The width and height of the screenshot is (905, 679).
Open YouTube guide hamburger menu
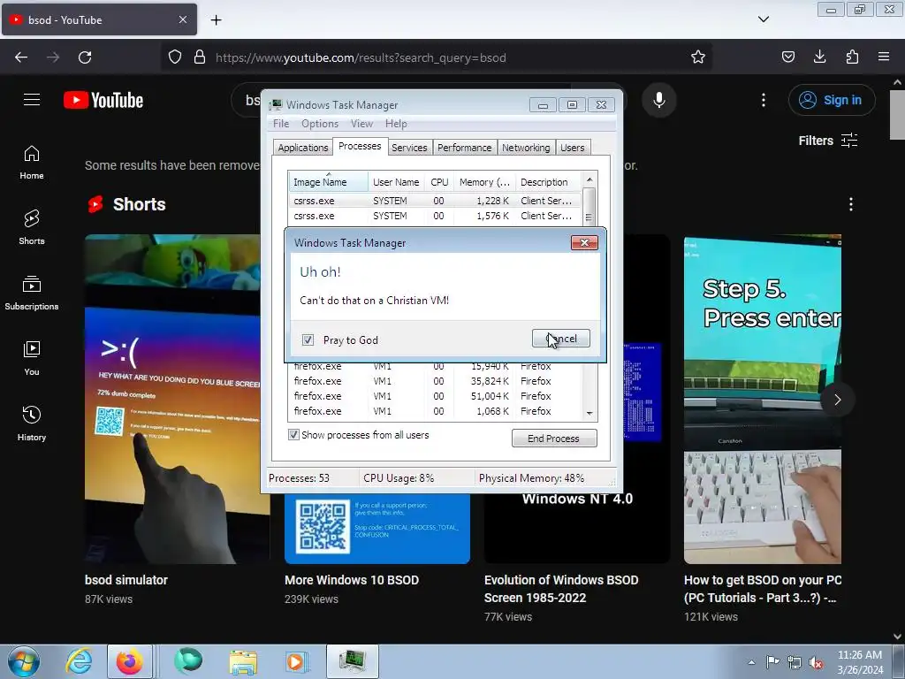pyautogui.click(x=32, y=100)
